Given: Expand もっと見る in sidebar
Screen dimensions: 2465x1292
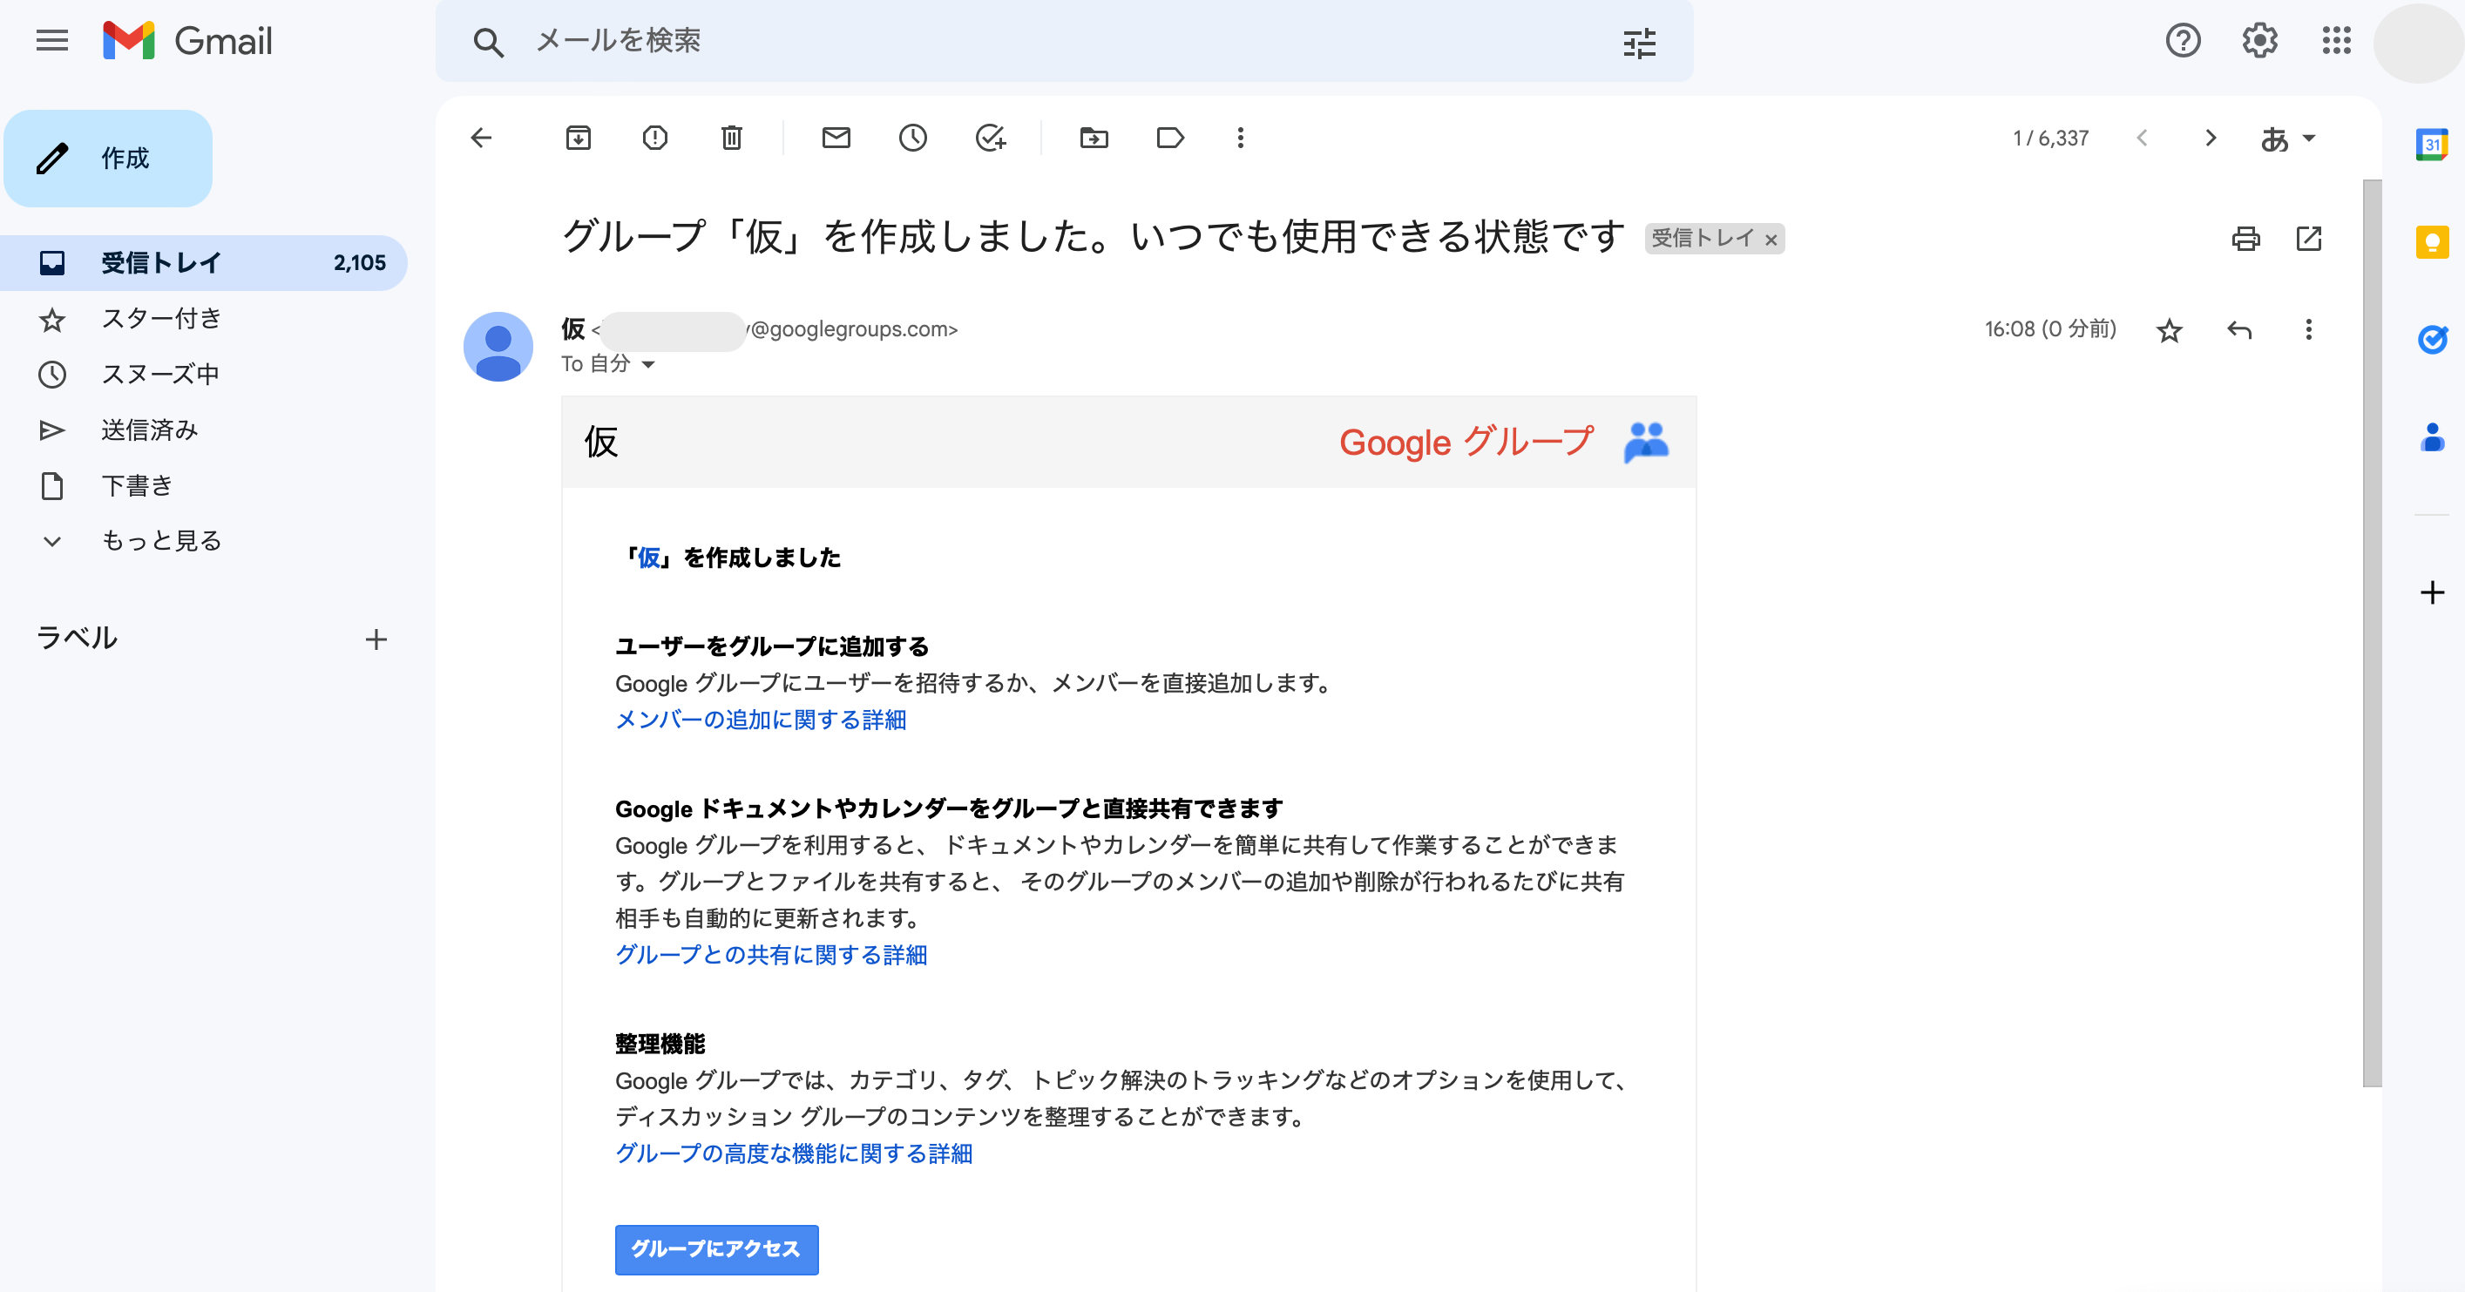Looking at the screenshot, I should click(160, 541).
